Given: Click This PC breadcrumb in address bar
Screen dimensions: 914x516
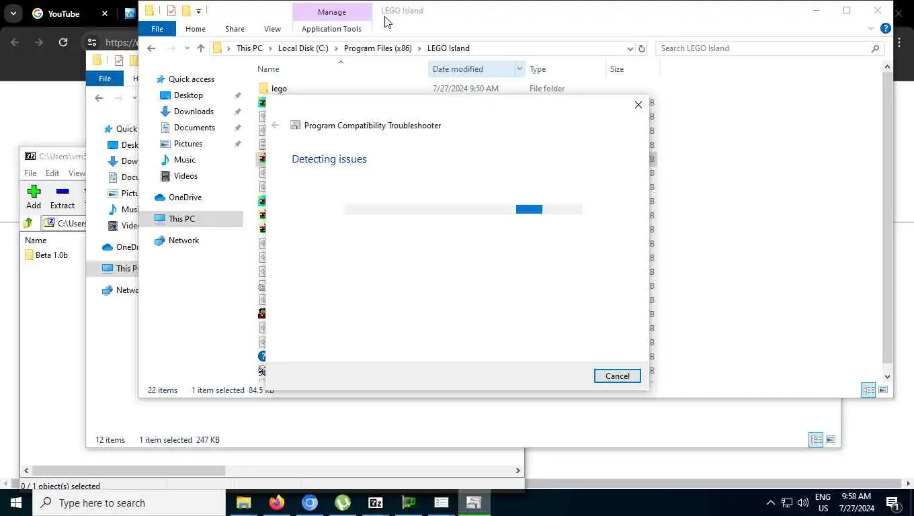Looking at the screenshot, I should (x=249, y=48).
